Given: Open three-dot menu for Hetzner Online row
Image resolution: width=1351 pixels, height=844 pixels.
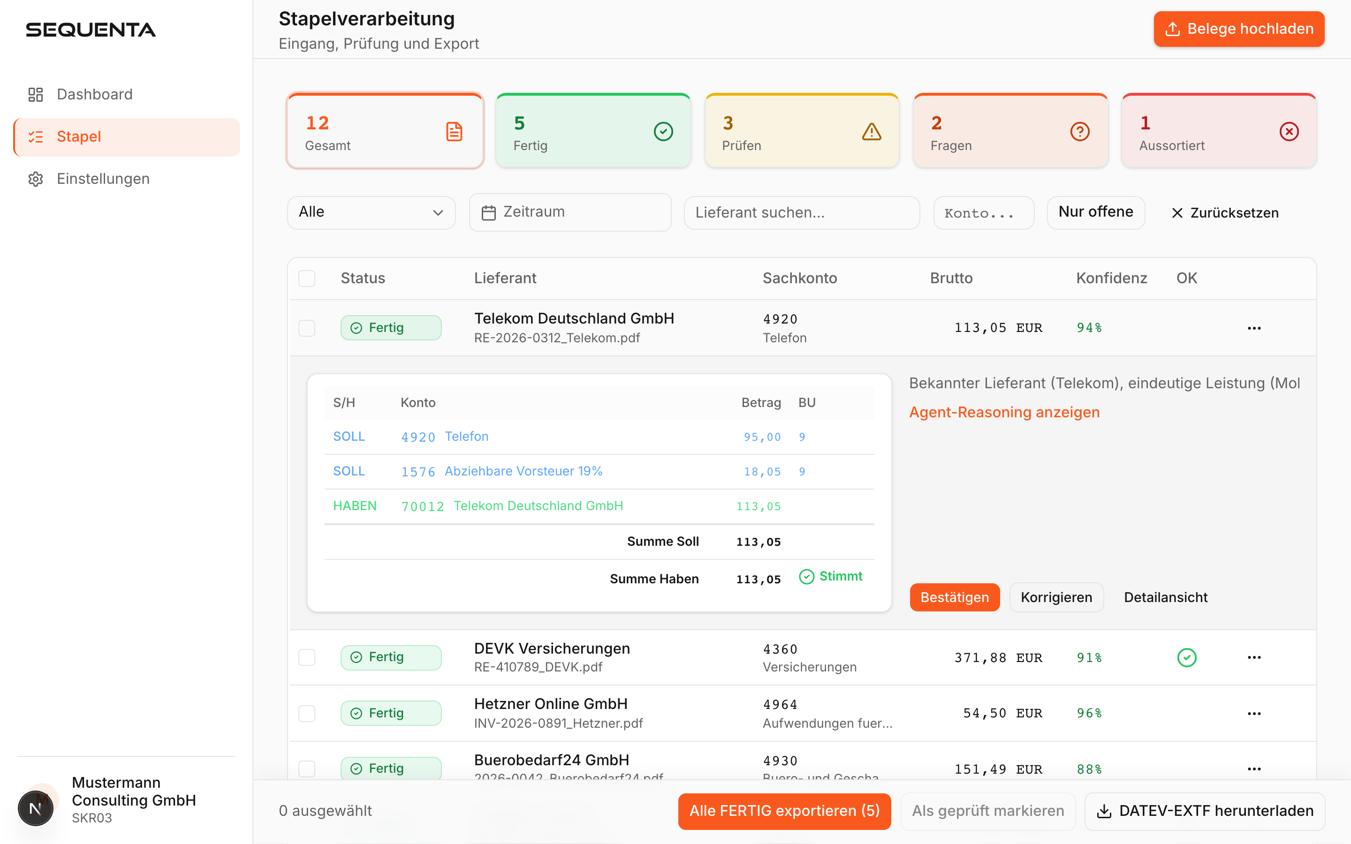Looking at the screenshot, I should [1254, 713].
